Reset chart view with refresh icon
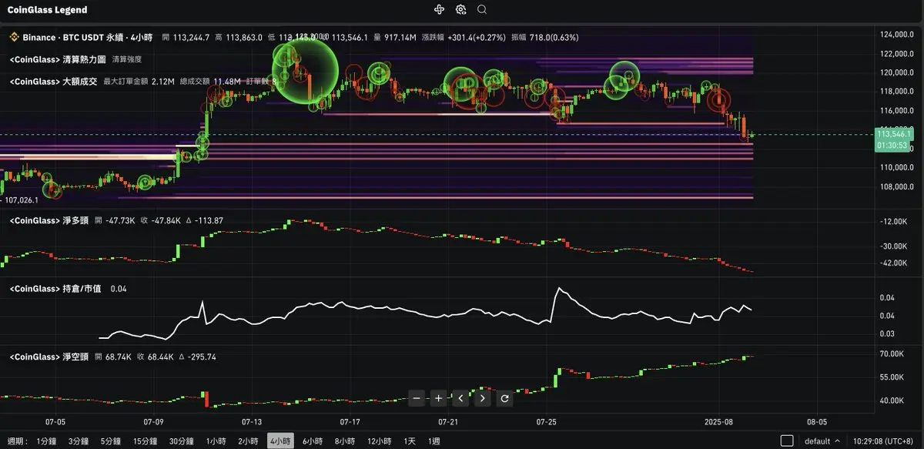The width and height of the screenshot is (924, 449). (504, 398)
